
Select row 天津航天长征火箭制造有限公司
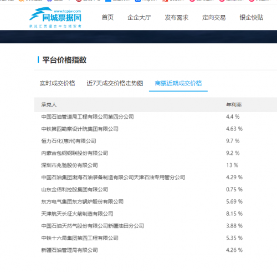pyautogui.click(x=156, y=214)
